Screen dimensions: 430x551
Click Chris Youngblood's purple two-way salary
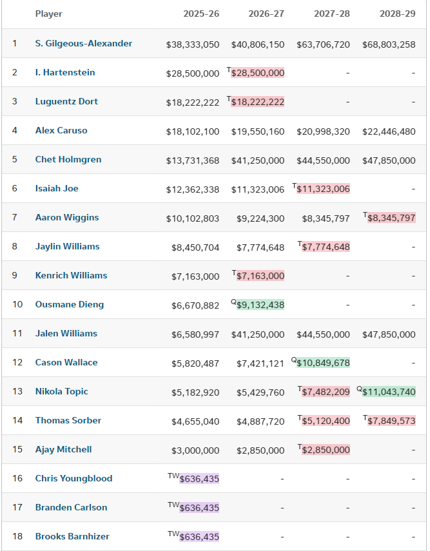click(199, 479)
